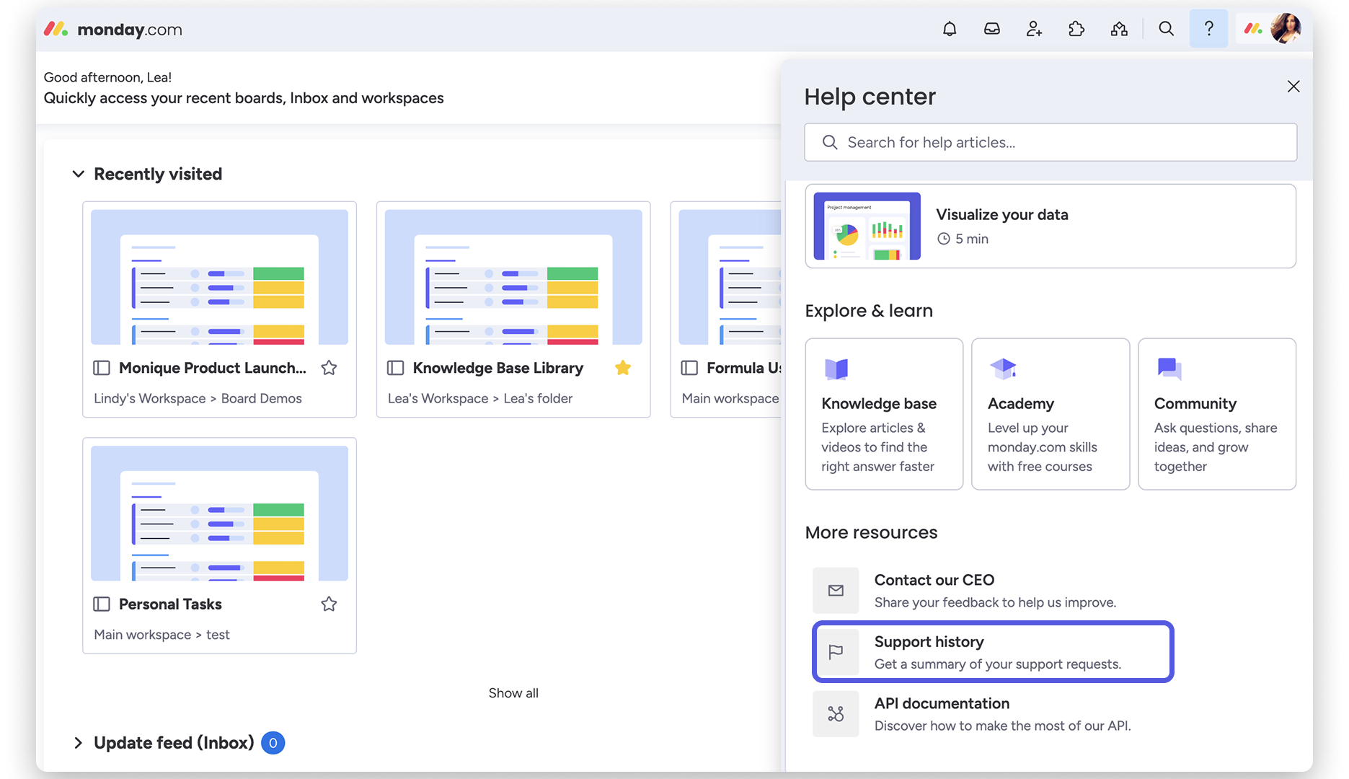Click the 'Lindy's Workspace > Board Demos' path
The image size is (1349, 779).
coord(198,398)
